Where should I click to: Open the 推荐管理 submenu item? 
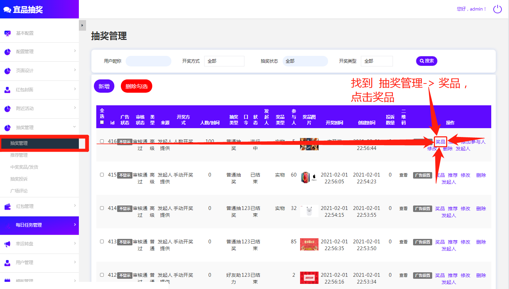click(x=19, y=155)
